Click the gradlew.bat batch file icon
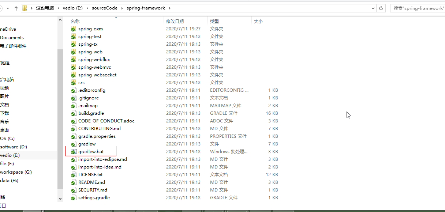The width and height of the screenshot is (445, 212). coord(74,152)
